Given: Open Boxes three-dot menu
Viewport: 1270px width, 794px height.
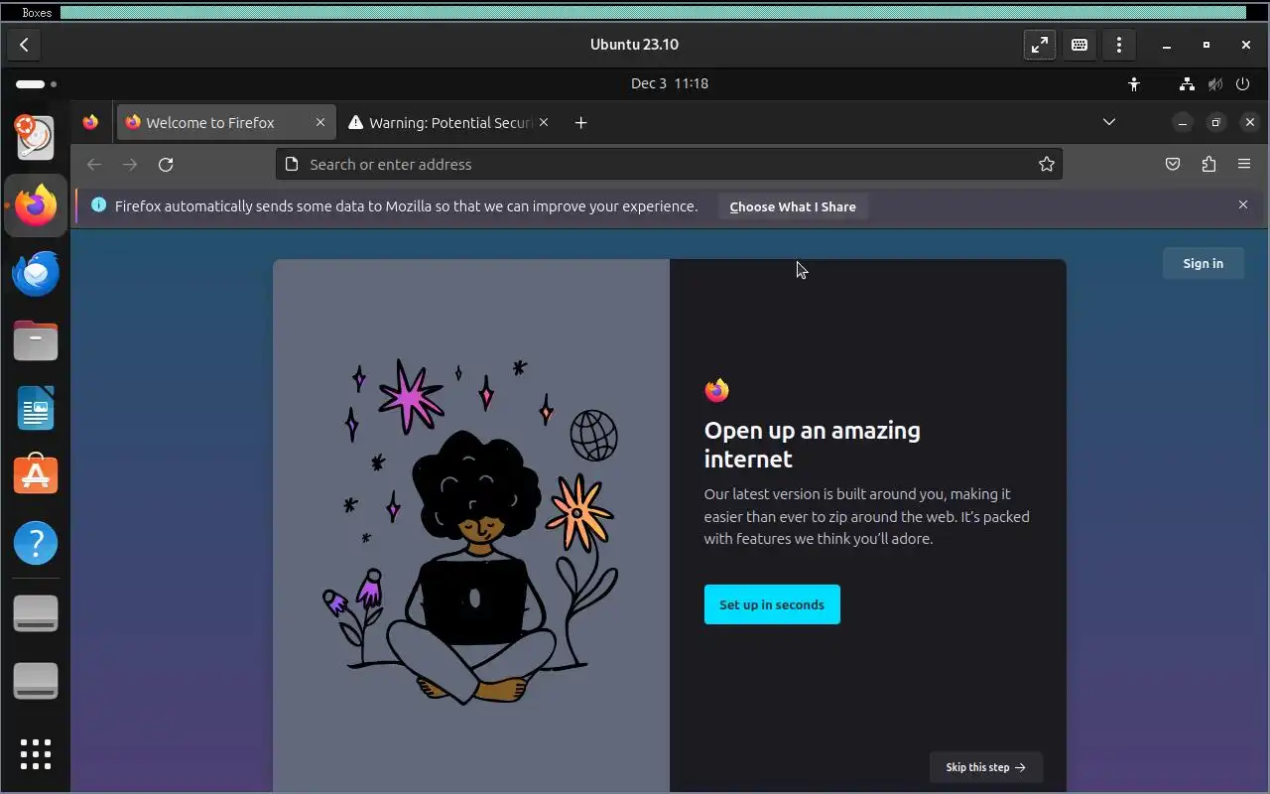Looking at the screenshot, I should coord(1119,45).
